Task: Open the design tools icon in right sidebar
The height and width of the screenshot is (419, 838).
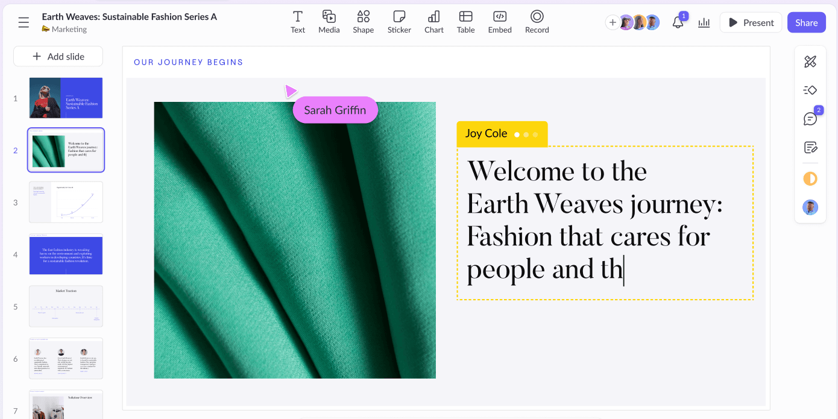Action: [x=810, y=61]
